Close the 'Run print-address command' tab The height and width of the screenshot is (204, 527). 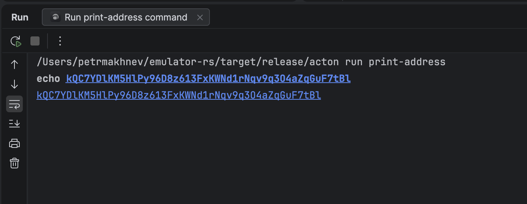coord(200,17)
